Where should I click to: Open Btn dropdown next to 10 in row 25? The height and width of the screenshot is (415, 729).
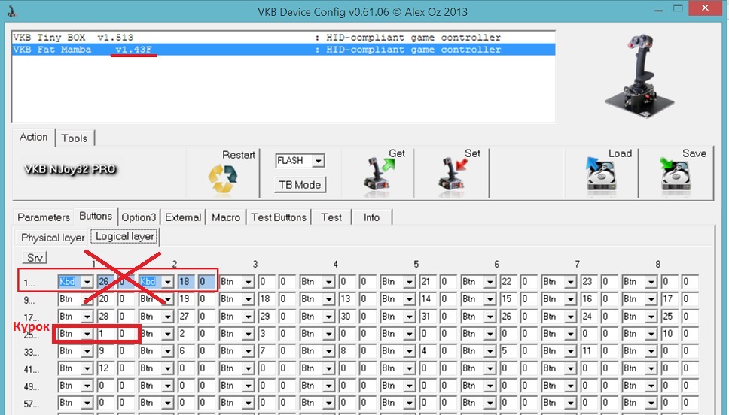[x=651, y=334]
